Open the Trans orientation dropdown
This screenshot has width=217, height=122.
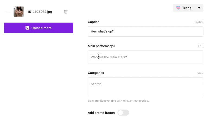[188, 8]
